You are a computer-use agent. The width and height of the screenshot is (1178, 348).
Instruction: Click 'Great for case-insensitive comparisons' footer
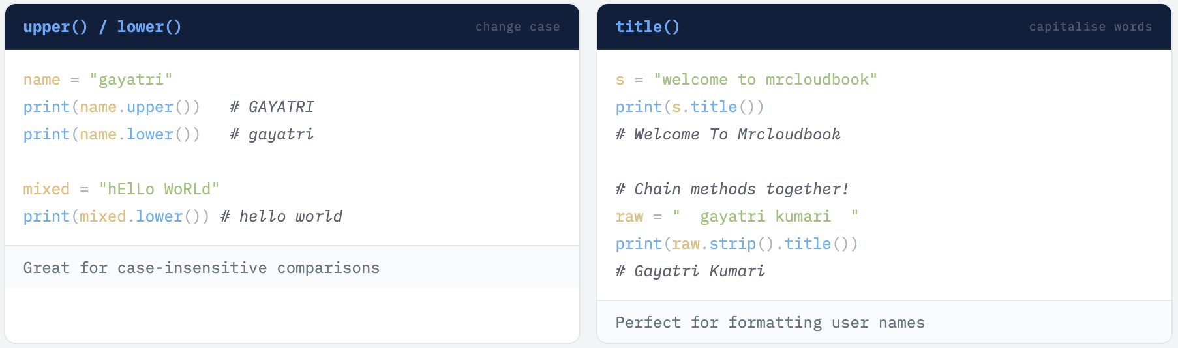tap(202, 268)
